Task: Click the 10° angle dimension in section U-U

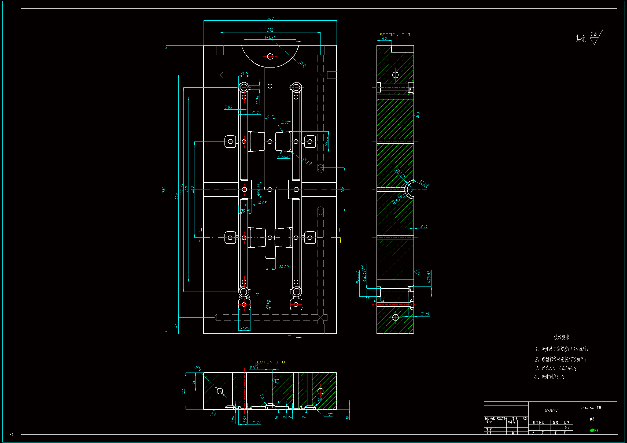Action: point(330,414)
